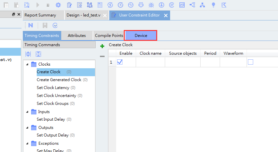Open the Timing Constraints tab
The height and width of the screenshot is (152, 278).
[x=42, y=36]
